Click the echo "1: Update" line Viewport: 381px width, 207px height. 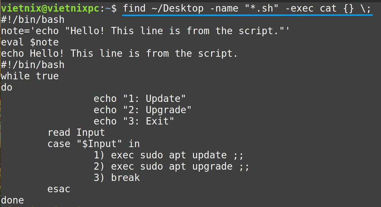tap(140, 99)
